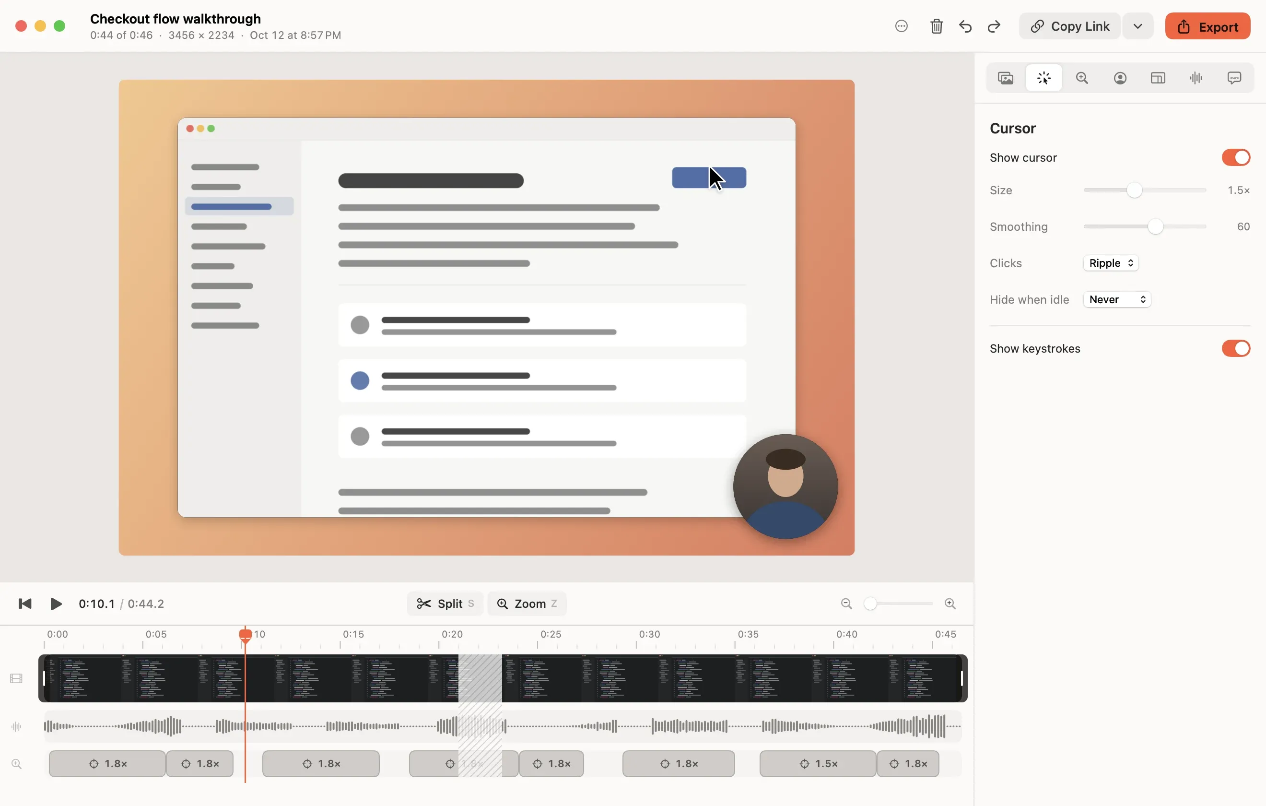
Task: Undo the last edit
Action: (965, 26)
